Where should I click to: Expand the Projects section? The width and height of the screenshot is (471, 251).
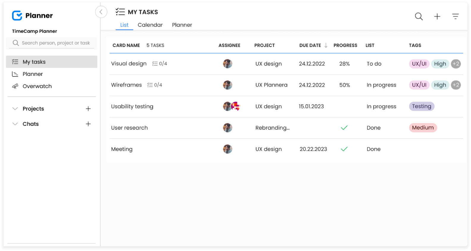[15, 109]
